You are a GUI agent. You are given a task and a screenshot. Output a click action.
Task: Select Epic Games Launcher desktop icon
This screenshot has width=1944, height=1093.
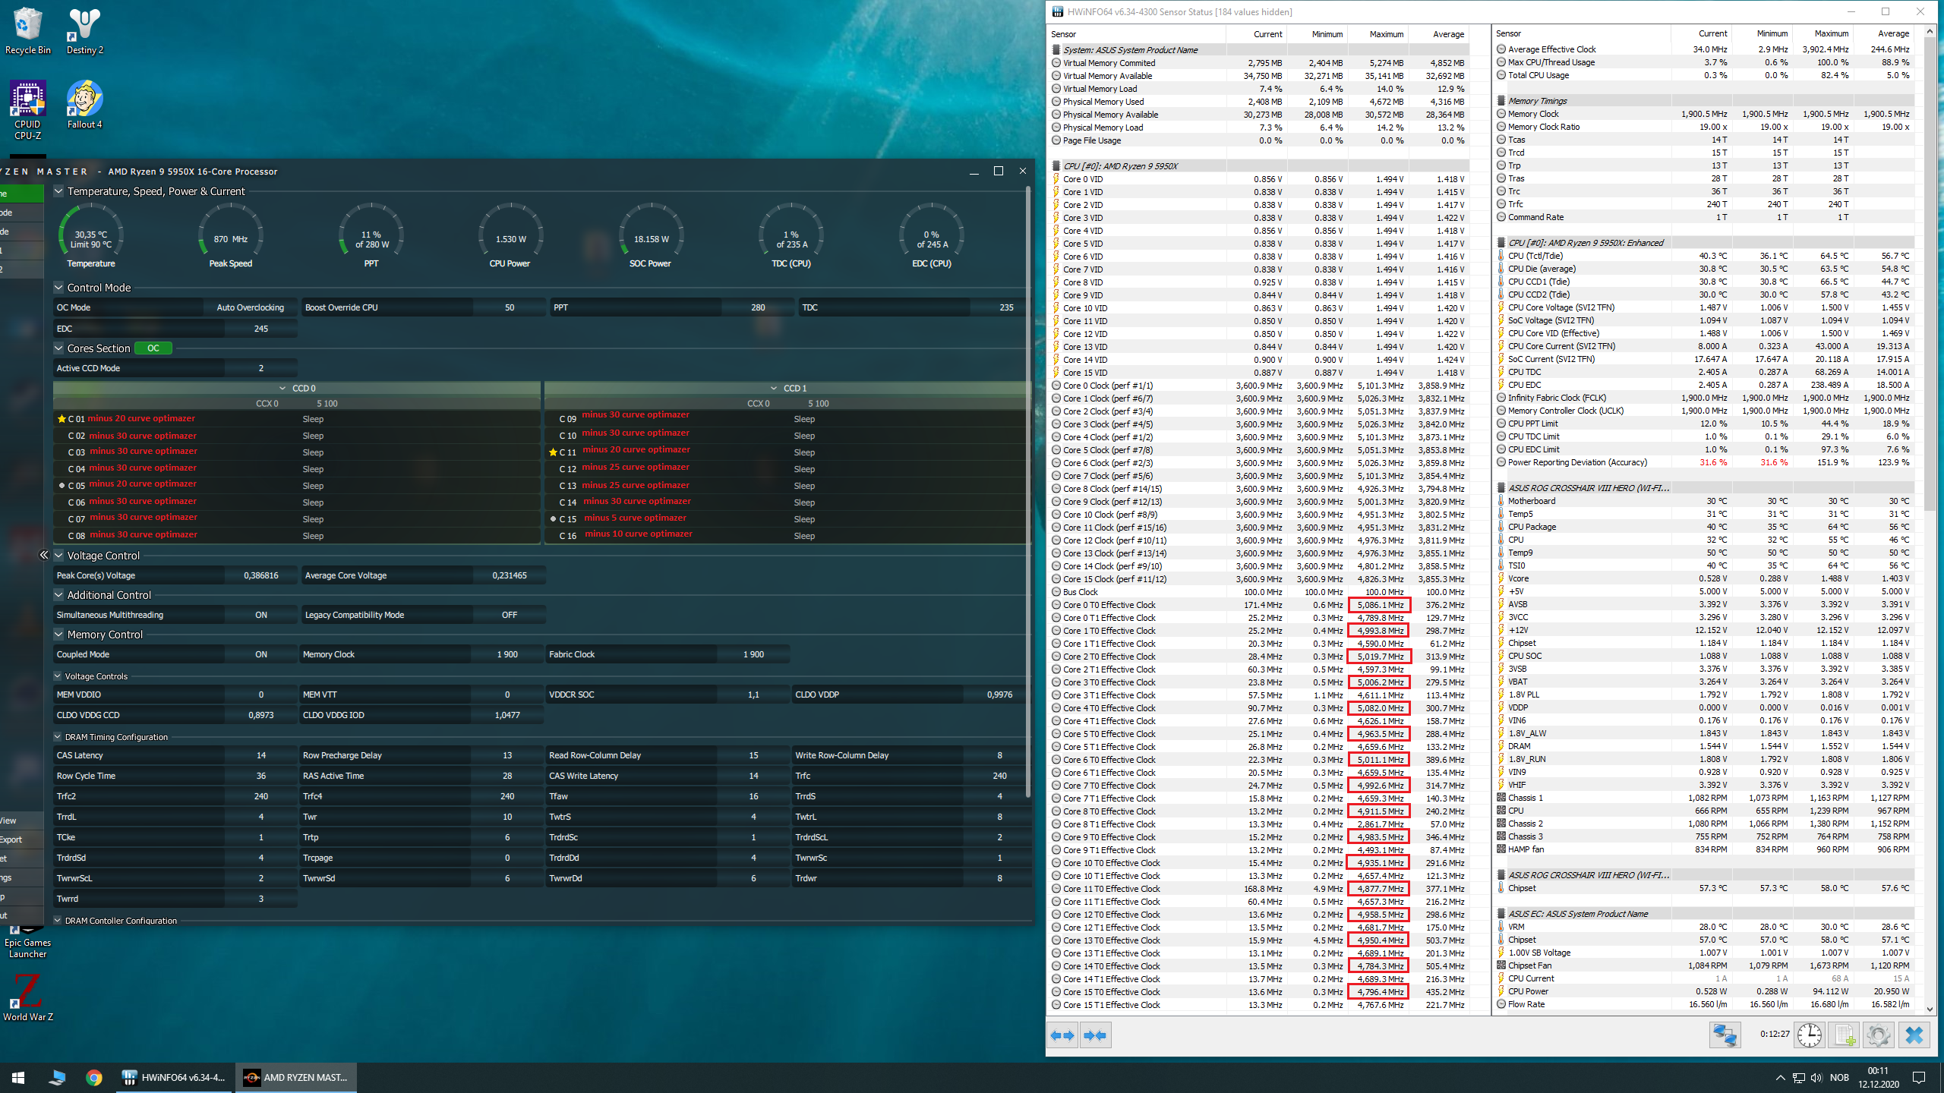point(28,943)
